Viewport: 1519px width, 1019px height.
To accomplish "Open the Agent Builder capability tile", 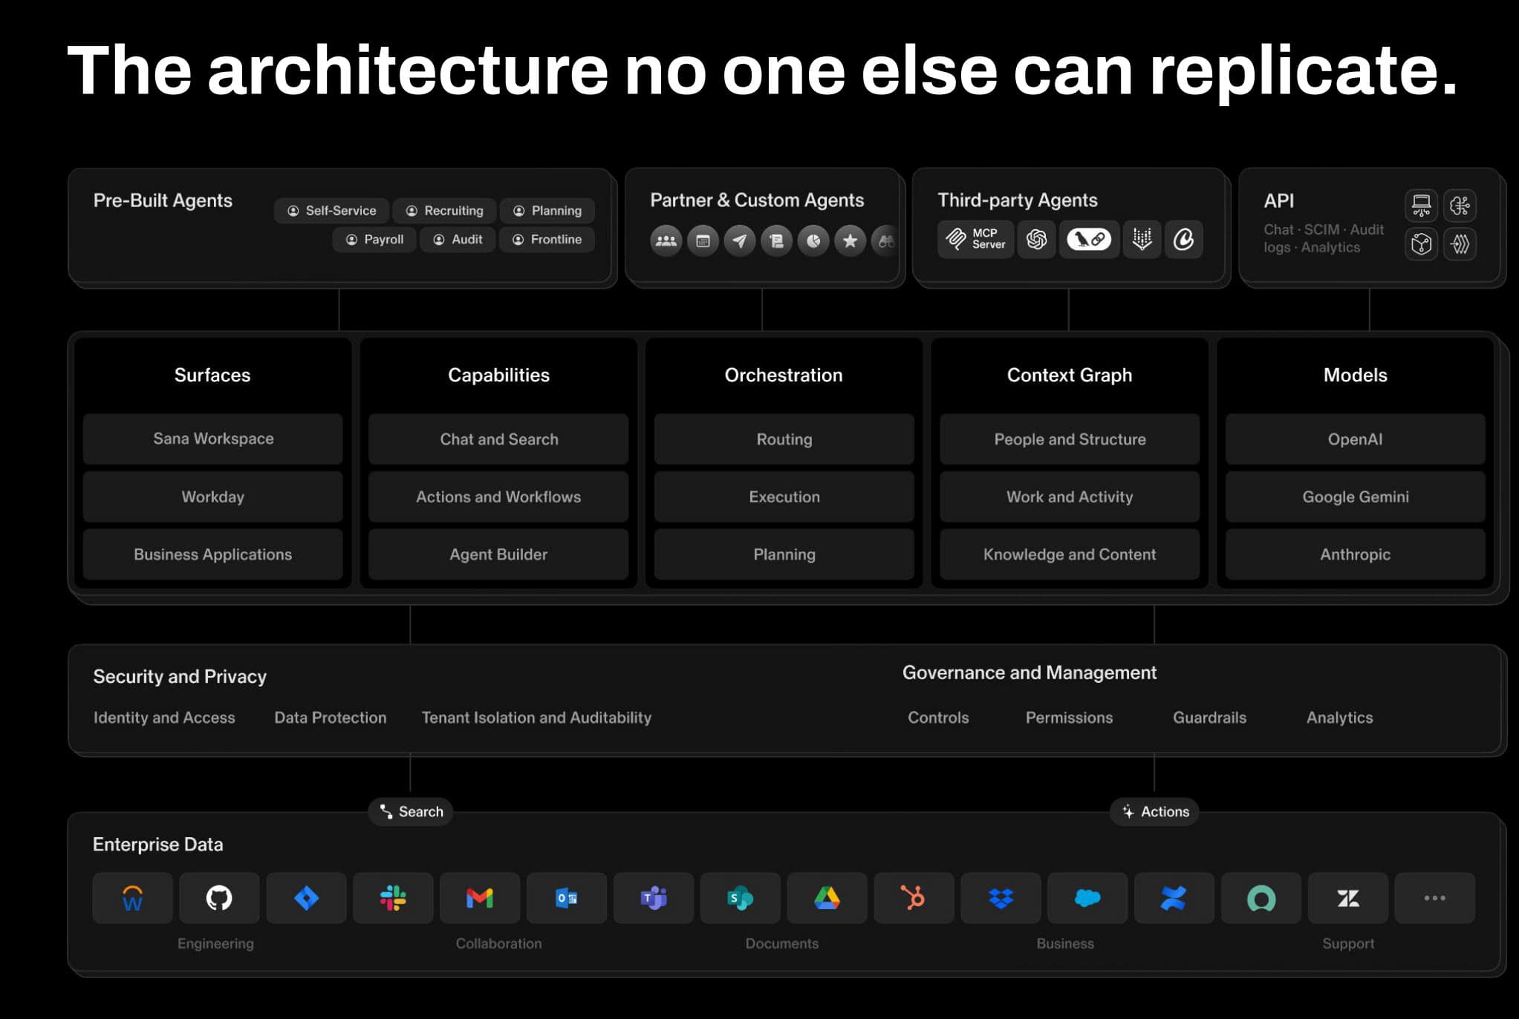I will [498, 554].
